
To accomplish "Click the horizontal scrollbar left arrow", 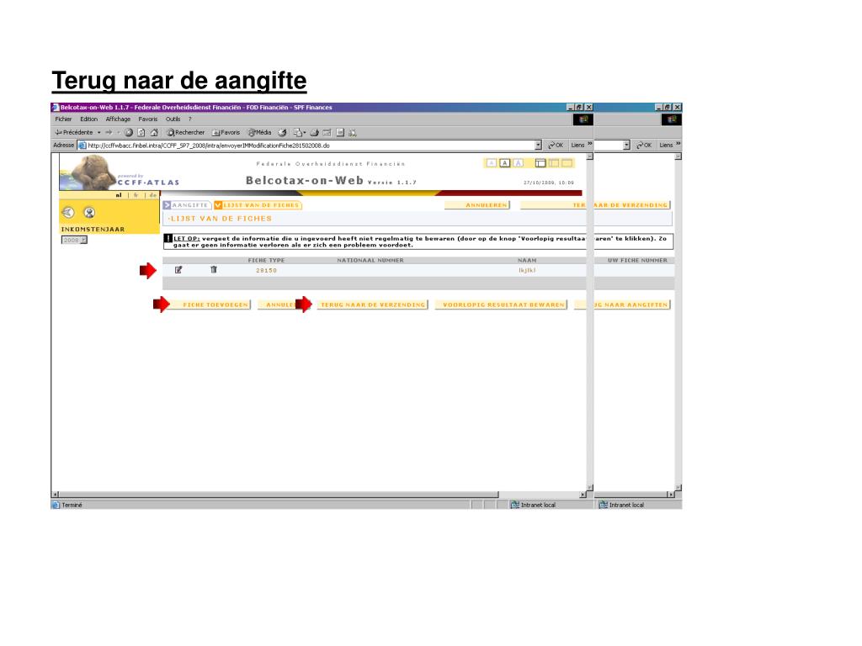I will pos(55,495).
